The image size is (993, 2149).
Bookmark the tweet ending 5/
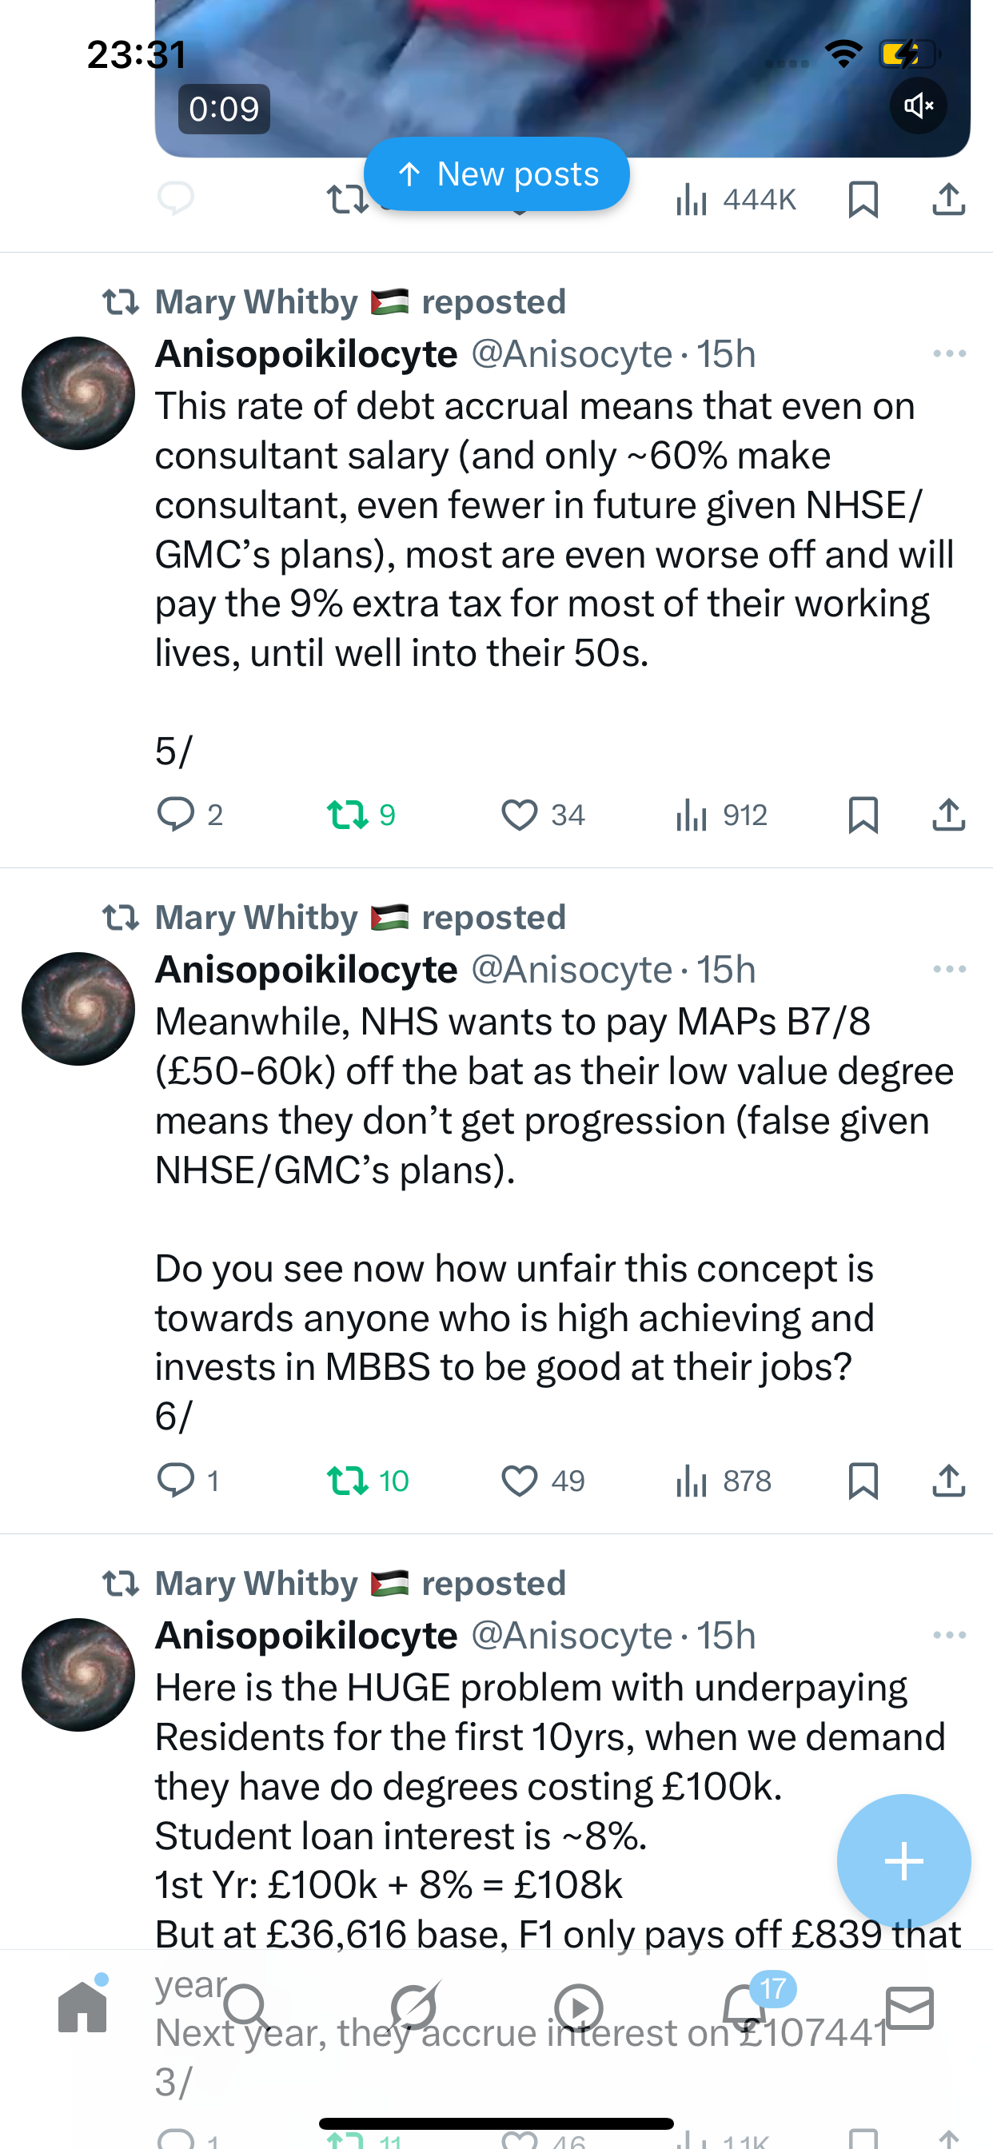863,814
